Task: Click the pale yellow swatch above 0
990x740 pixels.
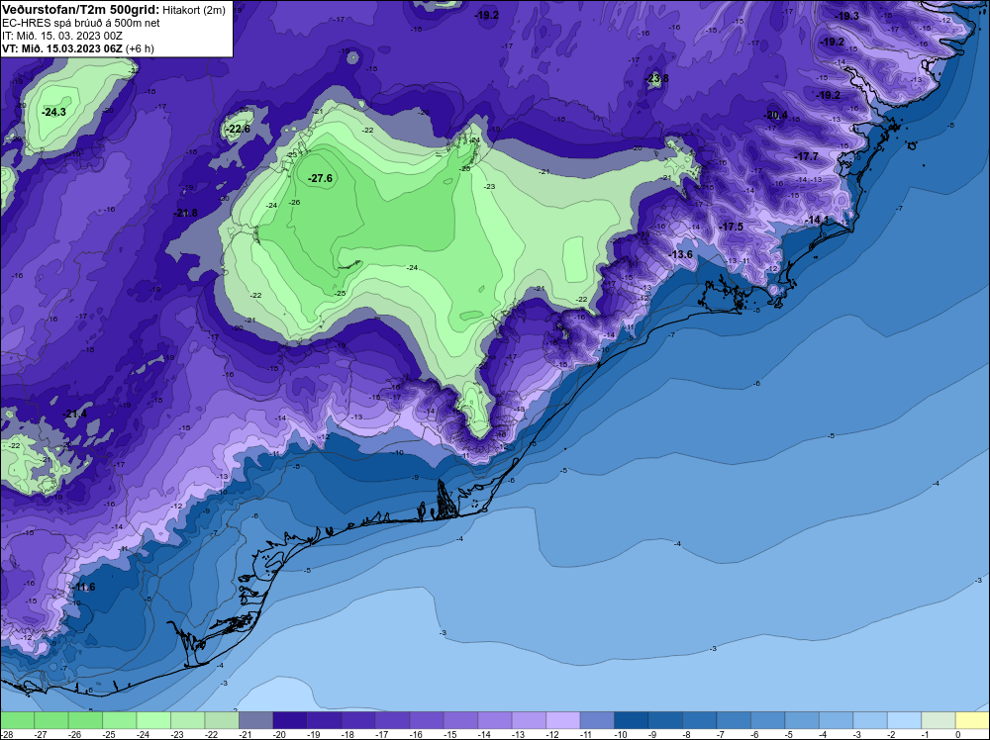Action: click(972, 720)
